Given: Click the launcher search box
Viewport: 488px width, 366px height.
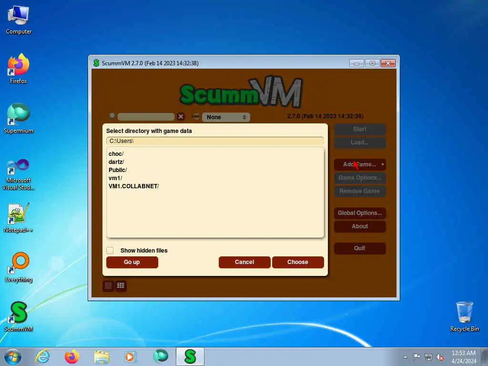Looking at the screenshot, I should pyautogui.click(x=146, y=117).
